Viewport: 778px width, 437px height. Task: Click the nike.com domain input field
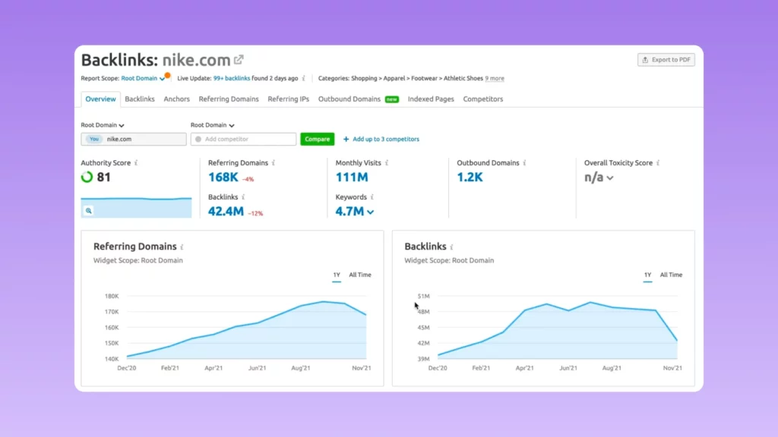134,140
